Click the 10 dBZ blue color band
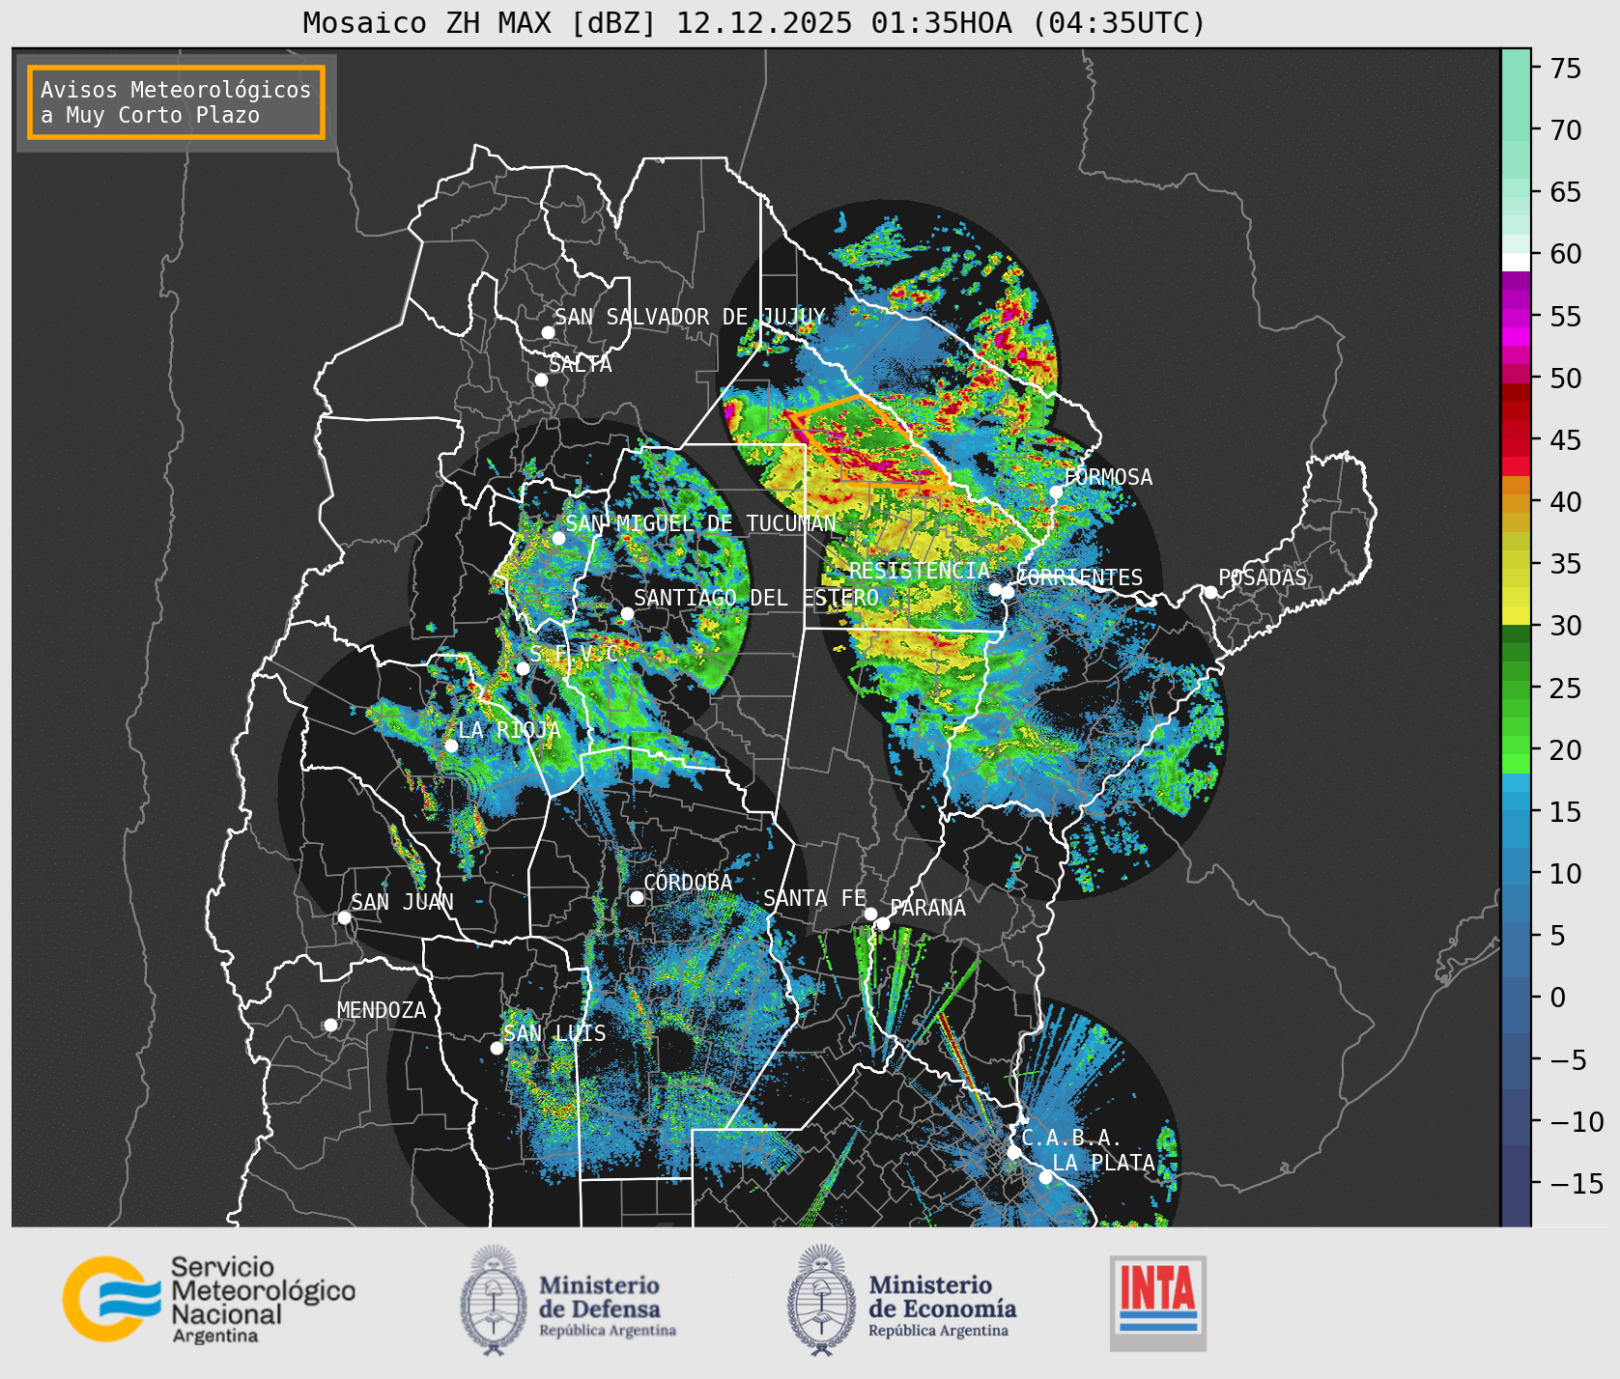Screen dimensions: 1620x1379 [1516, 873]
